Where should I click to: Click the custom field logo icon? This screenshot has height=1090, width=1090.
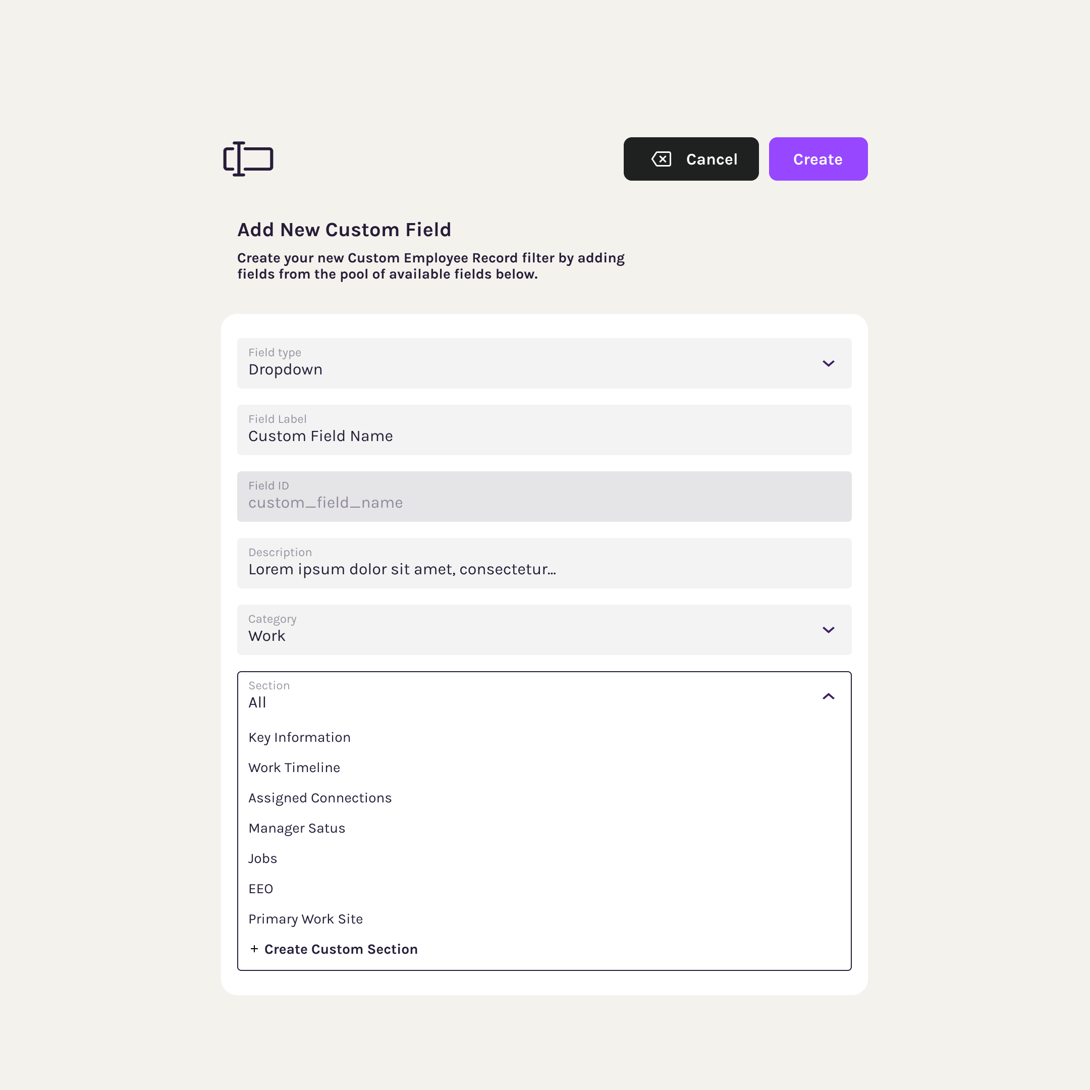point(248,159)
